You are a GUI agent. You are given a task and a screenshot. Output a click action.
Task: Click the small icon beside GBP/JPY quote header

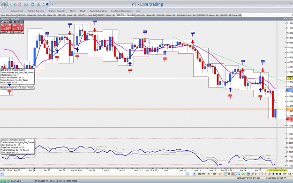13,22
